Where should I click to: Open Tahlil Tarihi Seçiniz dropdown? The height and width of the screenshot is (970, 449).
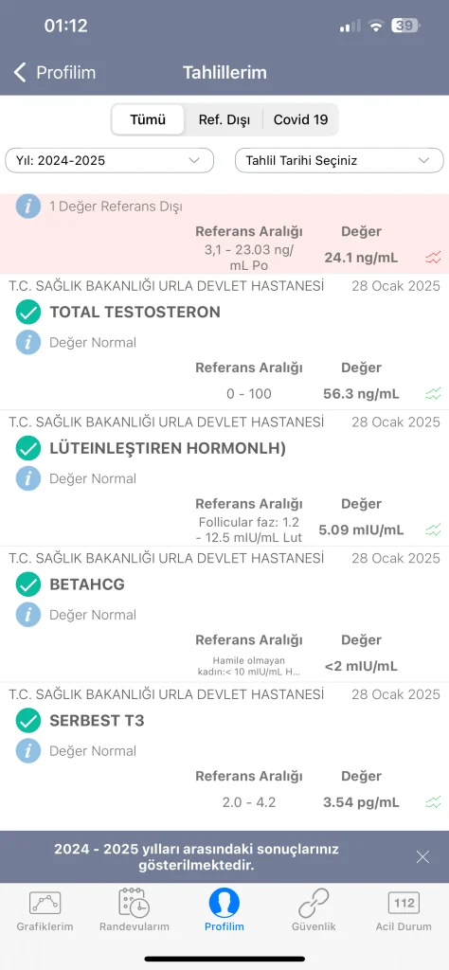click(x=339, y=160)
